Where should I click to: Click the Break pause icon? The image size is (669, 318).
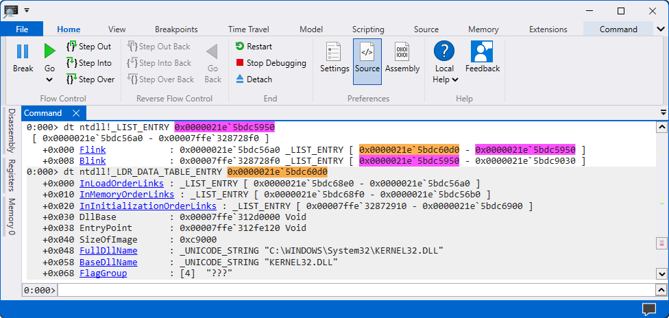(x=23, y=51)
